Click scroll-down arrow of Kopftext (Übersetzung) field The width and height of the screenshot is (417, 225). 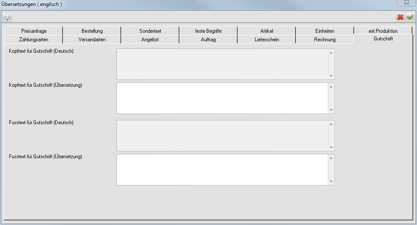(x=331, y=110)
